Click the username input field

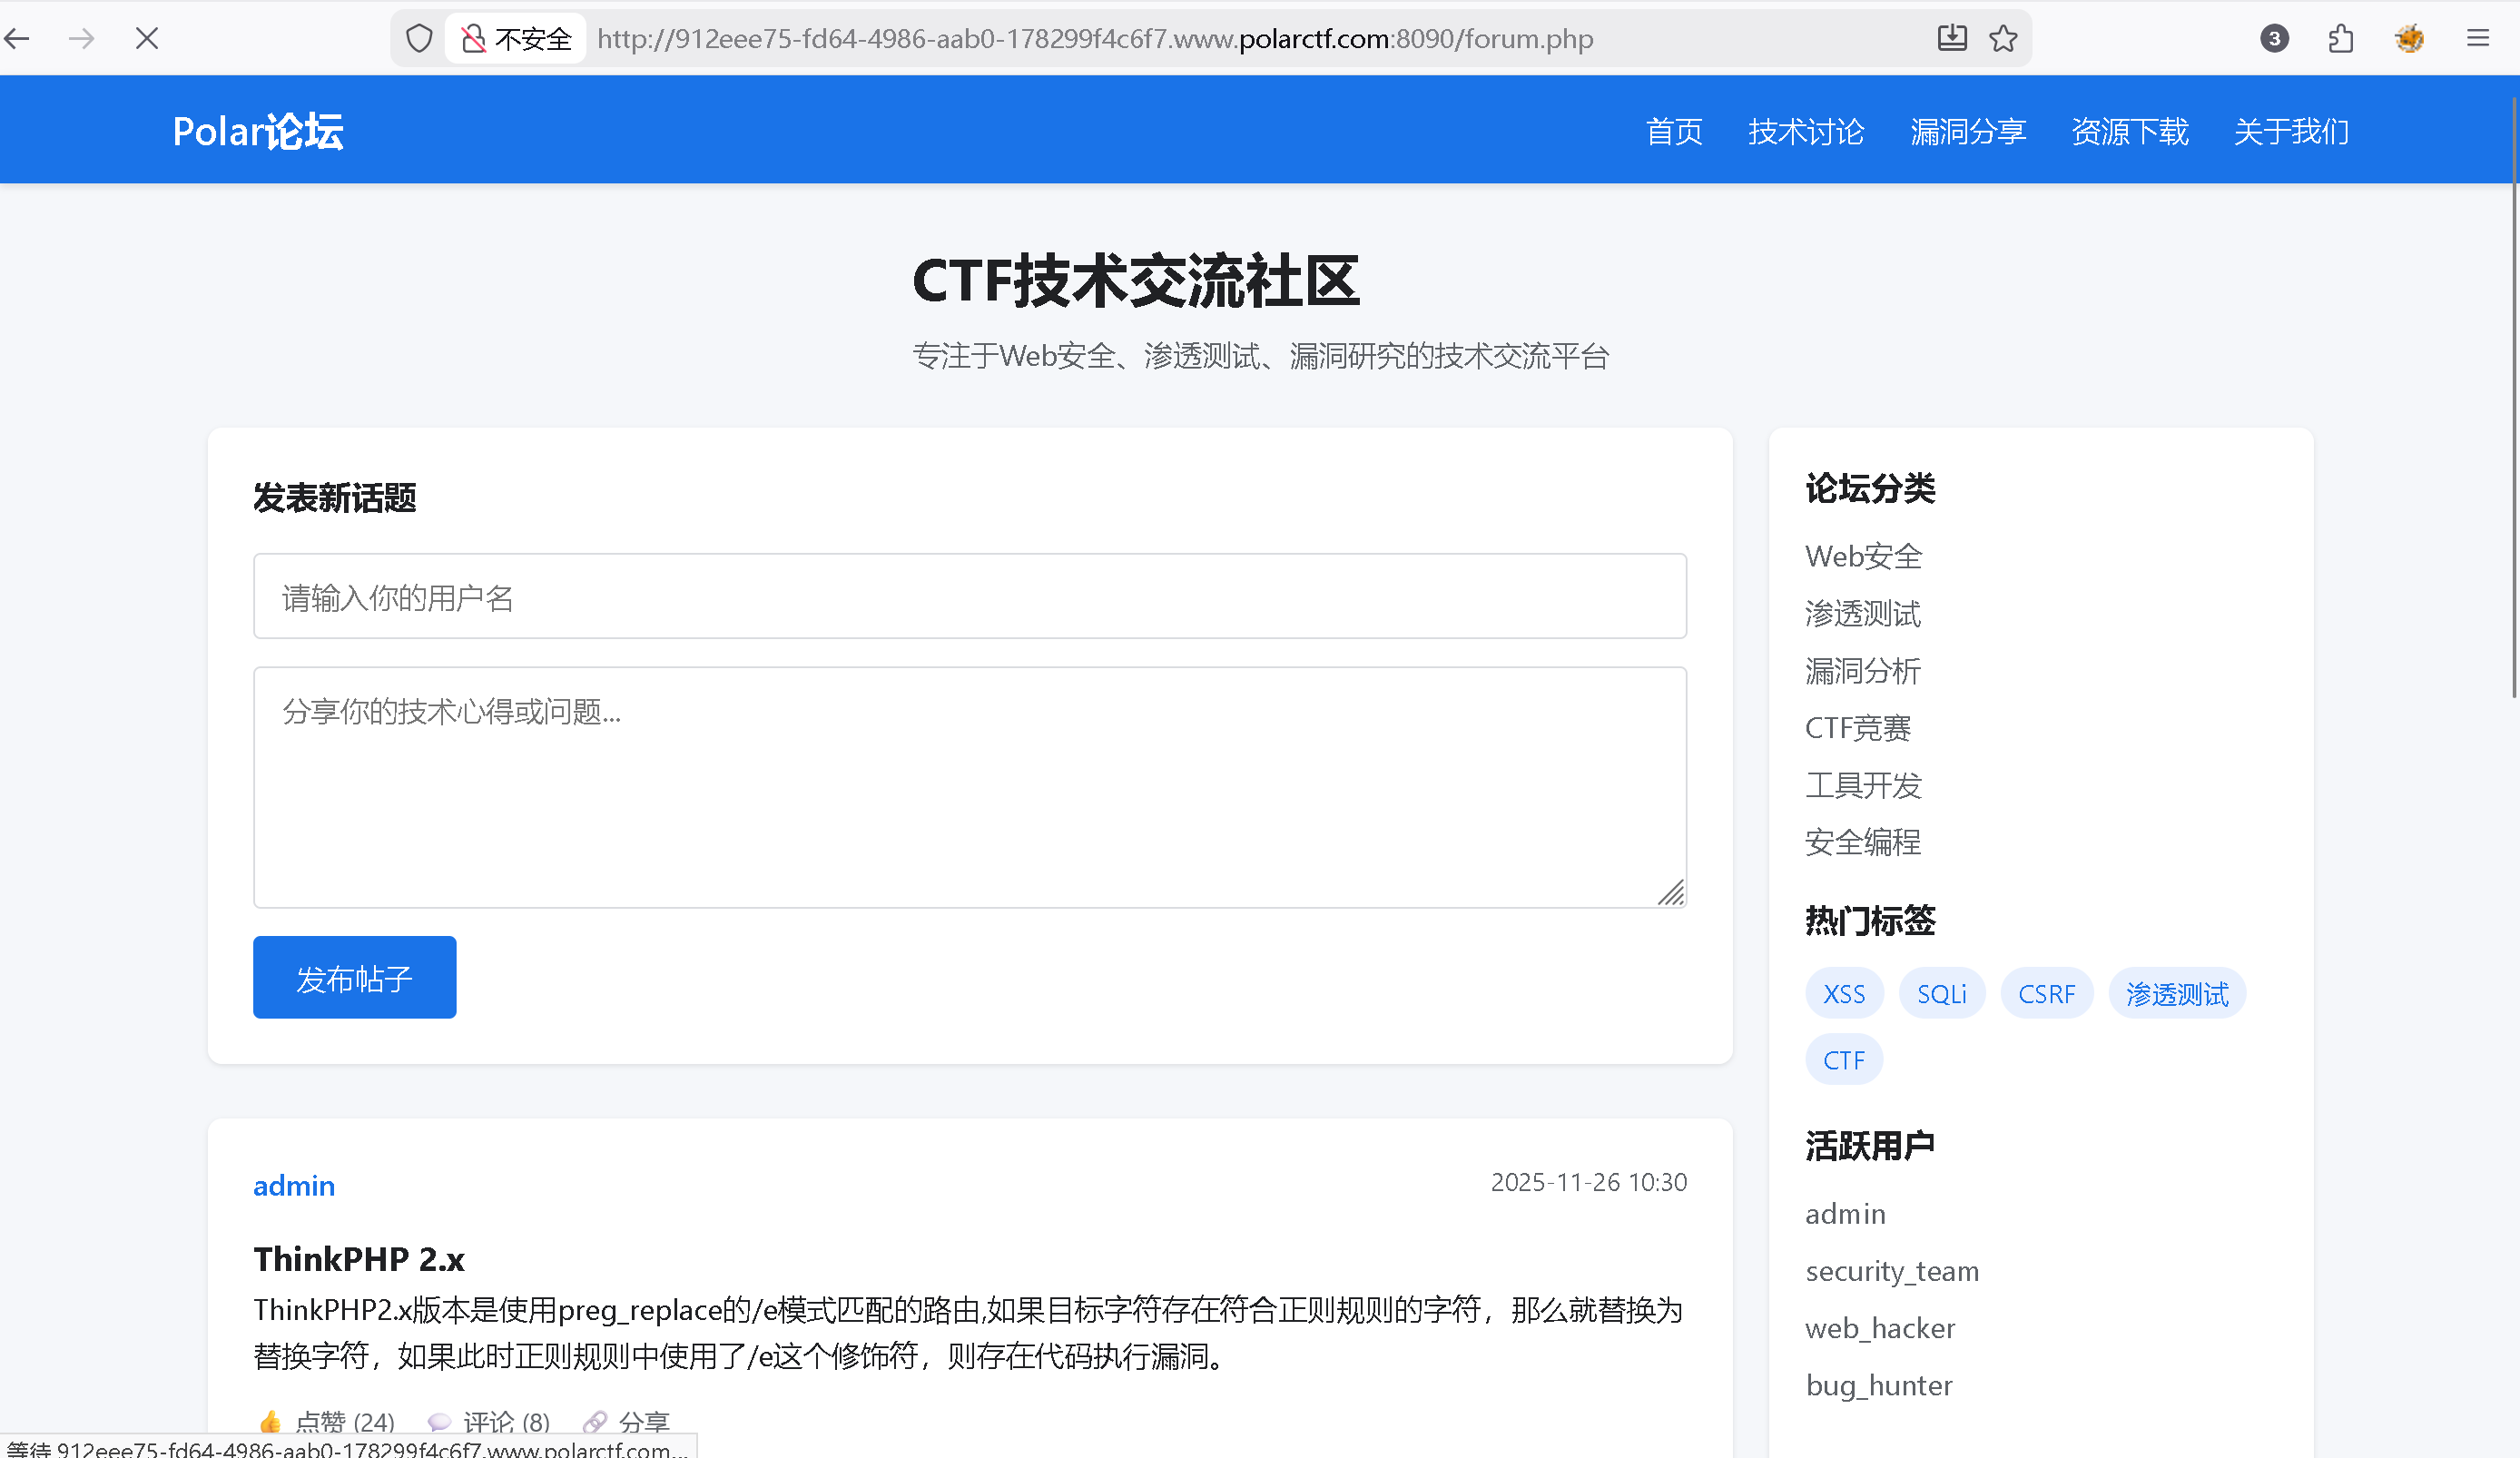pyautogui.click(x=969, y=597)
